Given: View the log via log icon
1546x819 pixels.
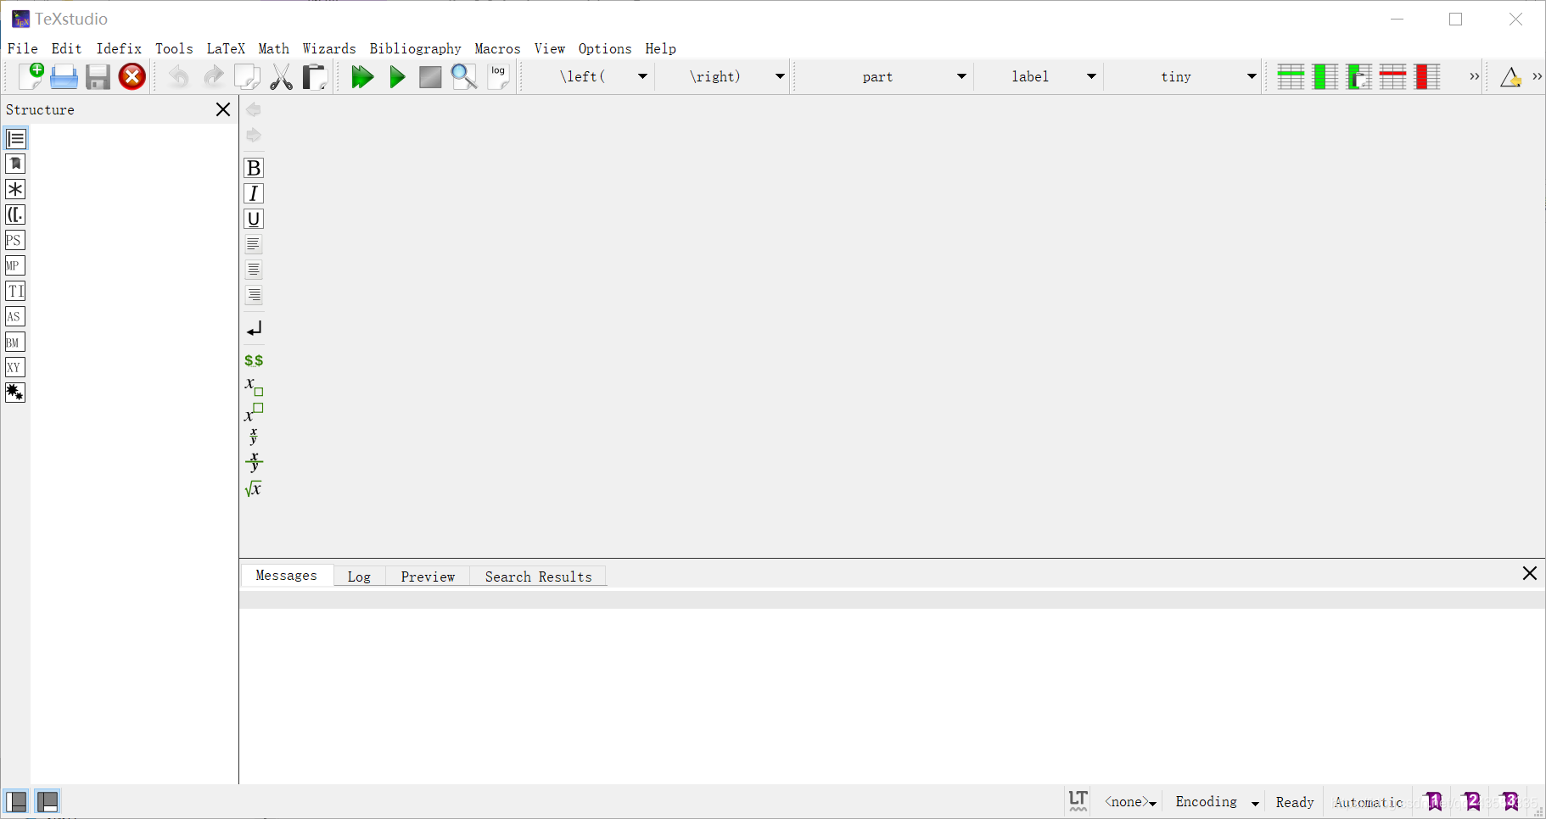Looking at the screenshot, I should [x=499, y=76].
